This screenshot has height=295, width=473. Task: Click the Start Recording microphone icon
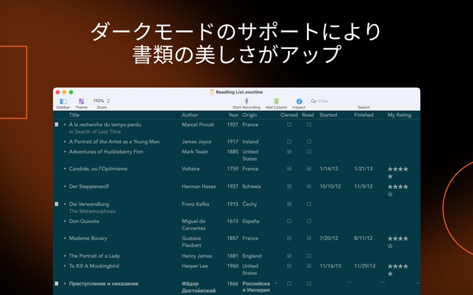(247, 101)
